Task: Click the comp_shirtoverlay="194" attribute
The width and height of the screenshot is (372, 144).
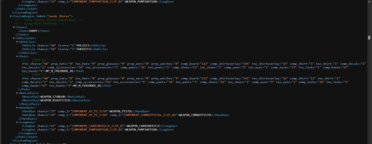Action: (230, 64)
